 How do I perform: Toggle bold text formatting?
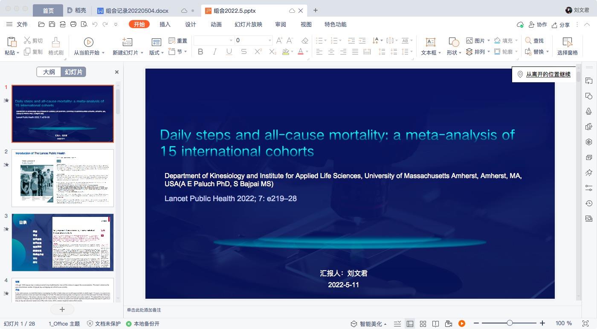[200, 52]
